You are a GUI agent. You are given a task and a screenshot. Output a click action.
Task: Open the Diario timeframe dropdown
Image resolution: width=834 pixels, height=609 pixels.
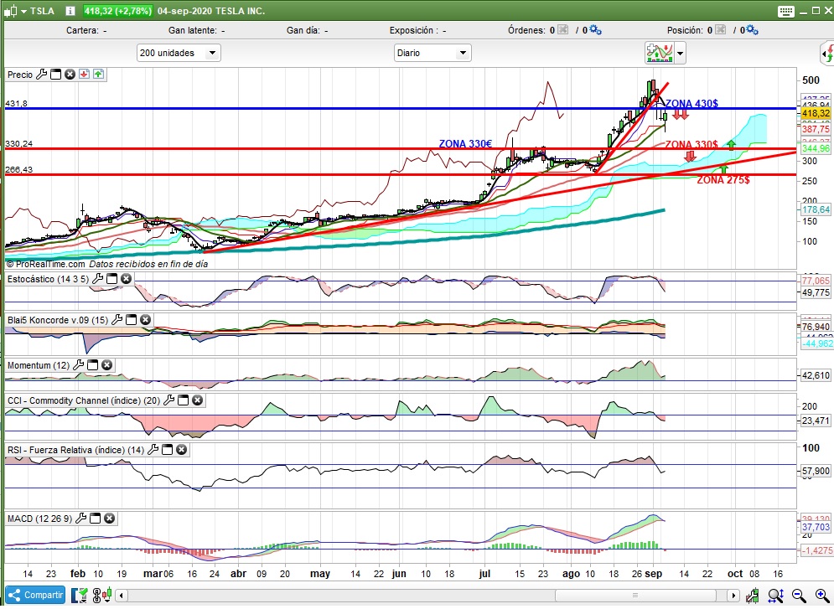click(433, 53)
